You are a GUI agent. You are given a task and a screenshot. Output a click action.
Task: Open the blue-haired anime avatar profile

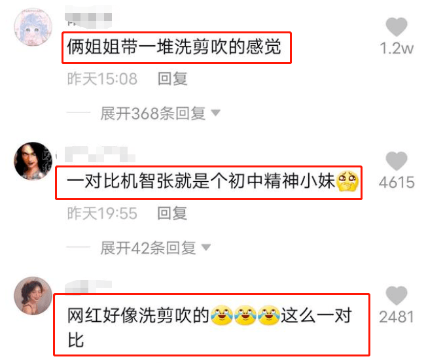click(x=33, y=27)
